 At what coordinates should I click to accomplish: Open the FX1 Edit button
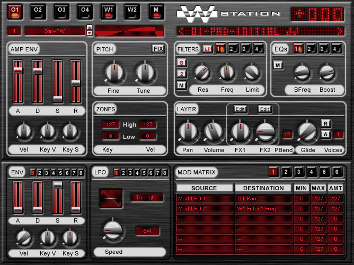point(240,109)
